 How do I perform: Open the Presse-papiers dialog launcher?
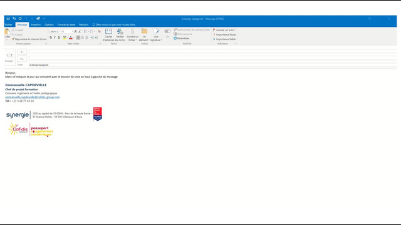46,44
